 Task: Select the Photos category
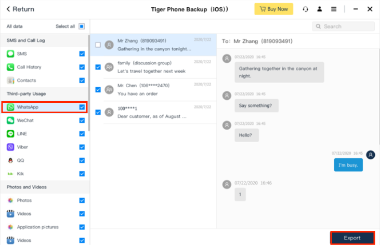pyautogui.click(x=24, y=200)
